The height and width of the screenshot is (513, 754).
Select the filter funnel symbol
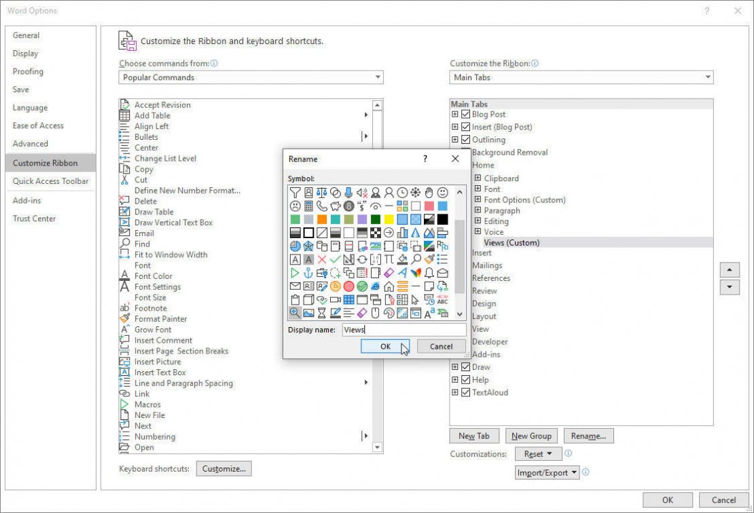click(x=295, y=191)
